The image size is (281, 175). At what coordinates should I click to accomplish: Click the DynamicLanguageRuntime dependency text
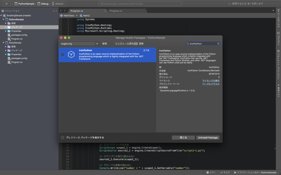(177, 90)
